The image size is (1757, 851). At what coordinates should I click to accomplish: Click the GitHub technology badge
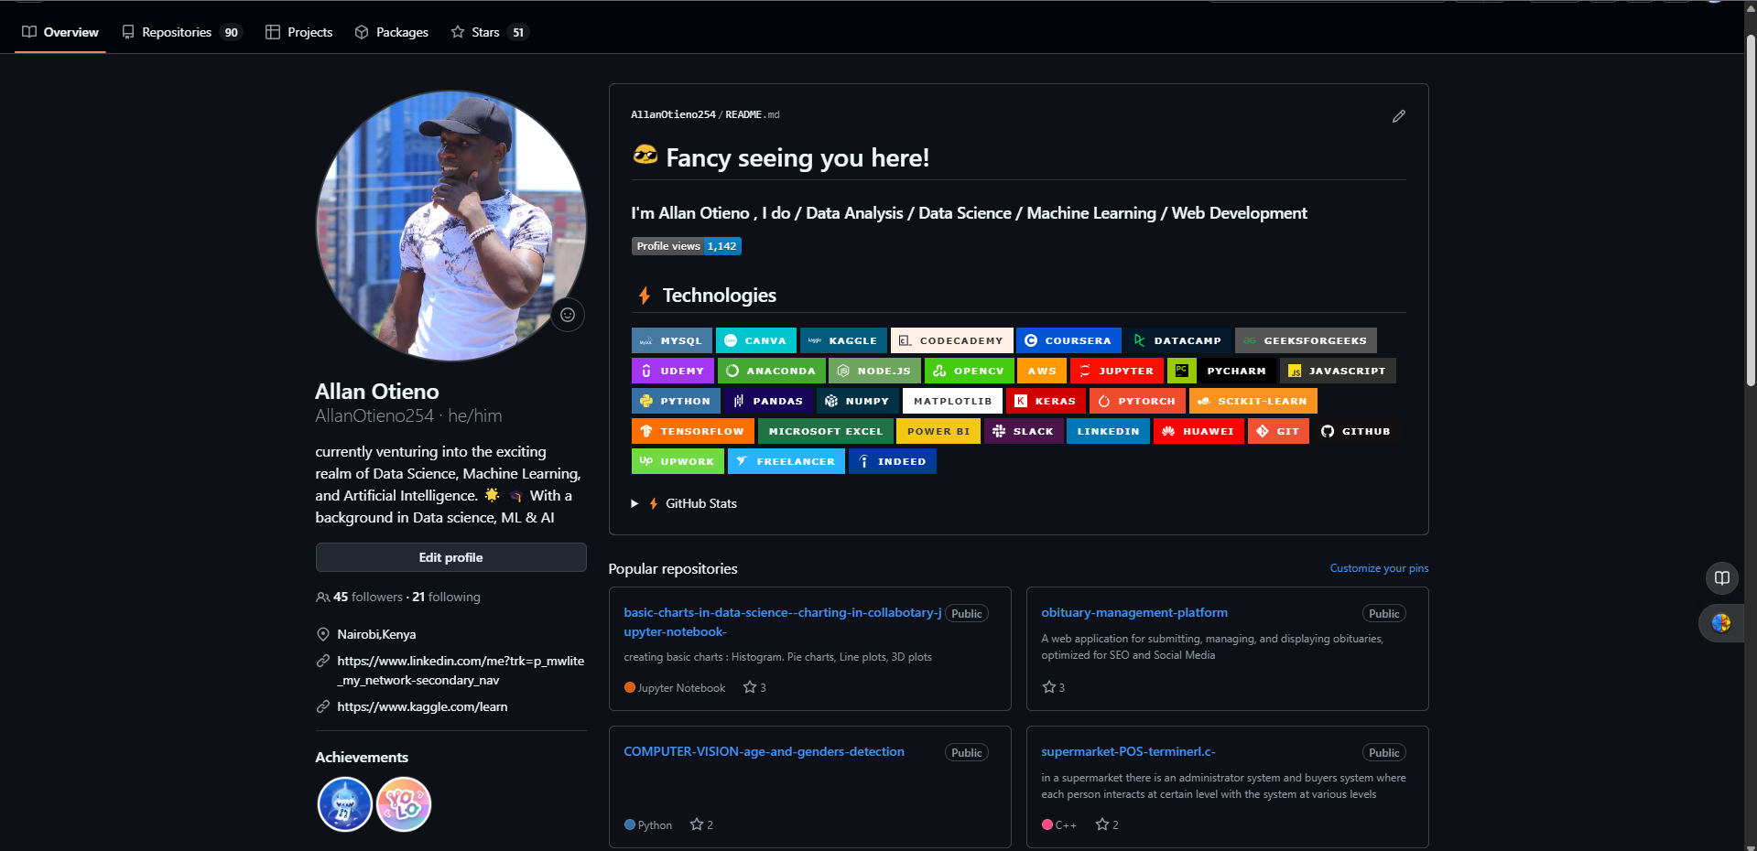click(x=1356, y=431)
